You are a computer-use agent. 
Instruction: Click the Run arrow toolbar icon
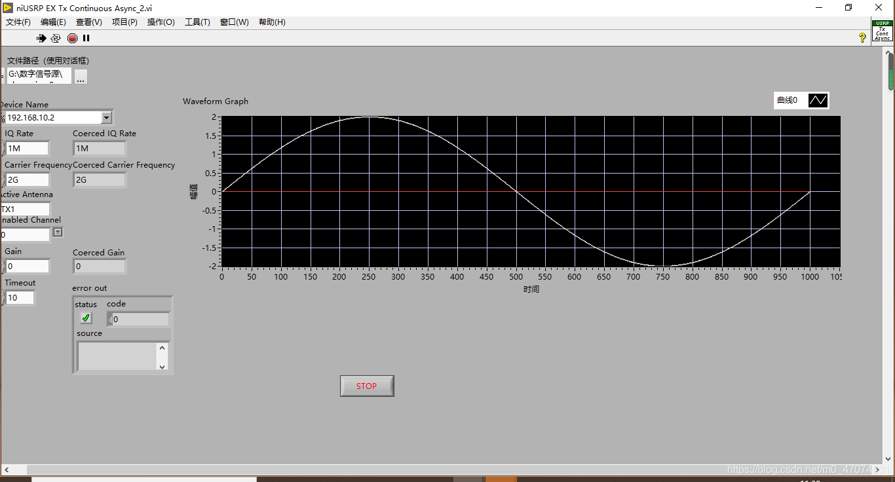click(x=41, y=38)
